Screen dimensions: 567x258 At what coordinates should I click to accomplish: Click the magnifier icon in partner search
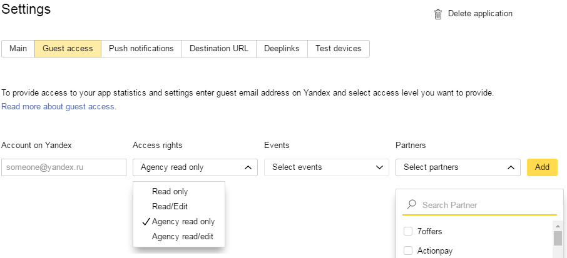pos(412,205)
